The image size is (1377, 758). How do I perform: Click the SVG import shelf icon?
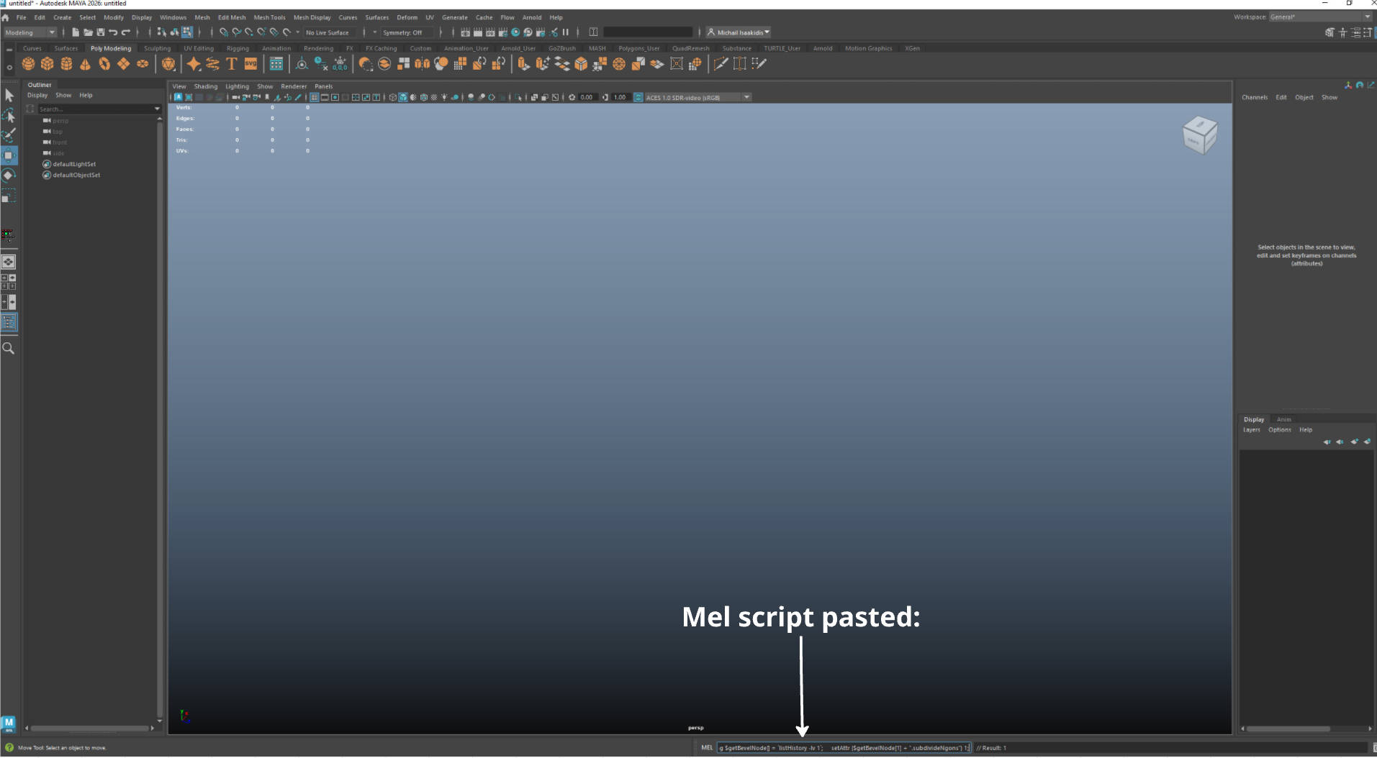(x=250, y=64)
